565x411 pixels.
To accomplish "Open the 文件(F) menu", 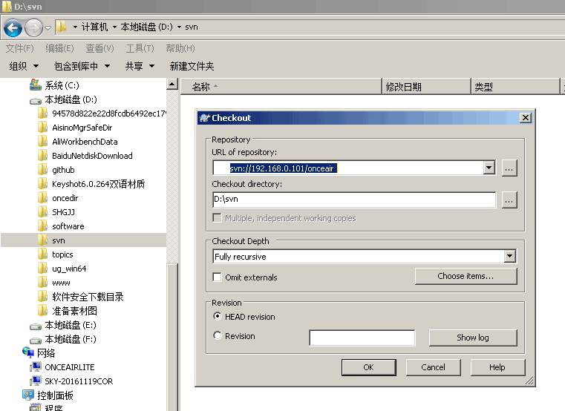I will click(x=19, y=48).
